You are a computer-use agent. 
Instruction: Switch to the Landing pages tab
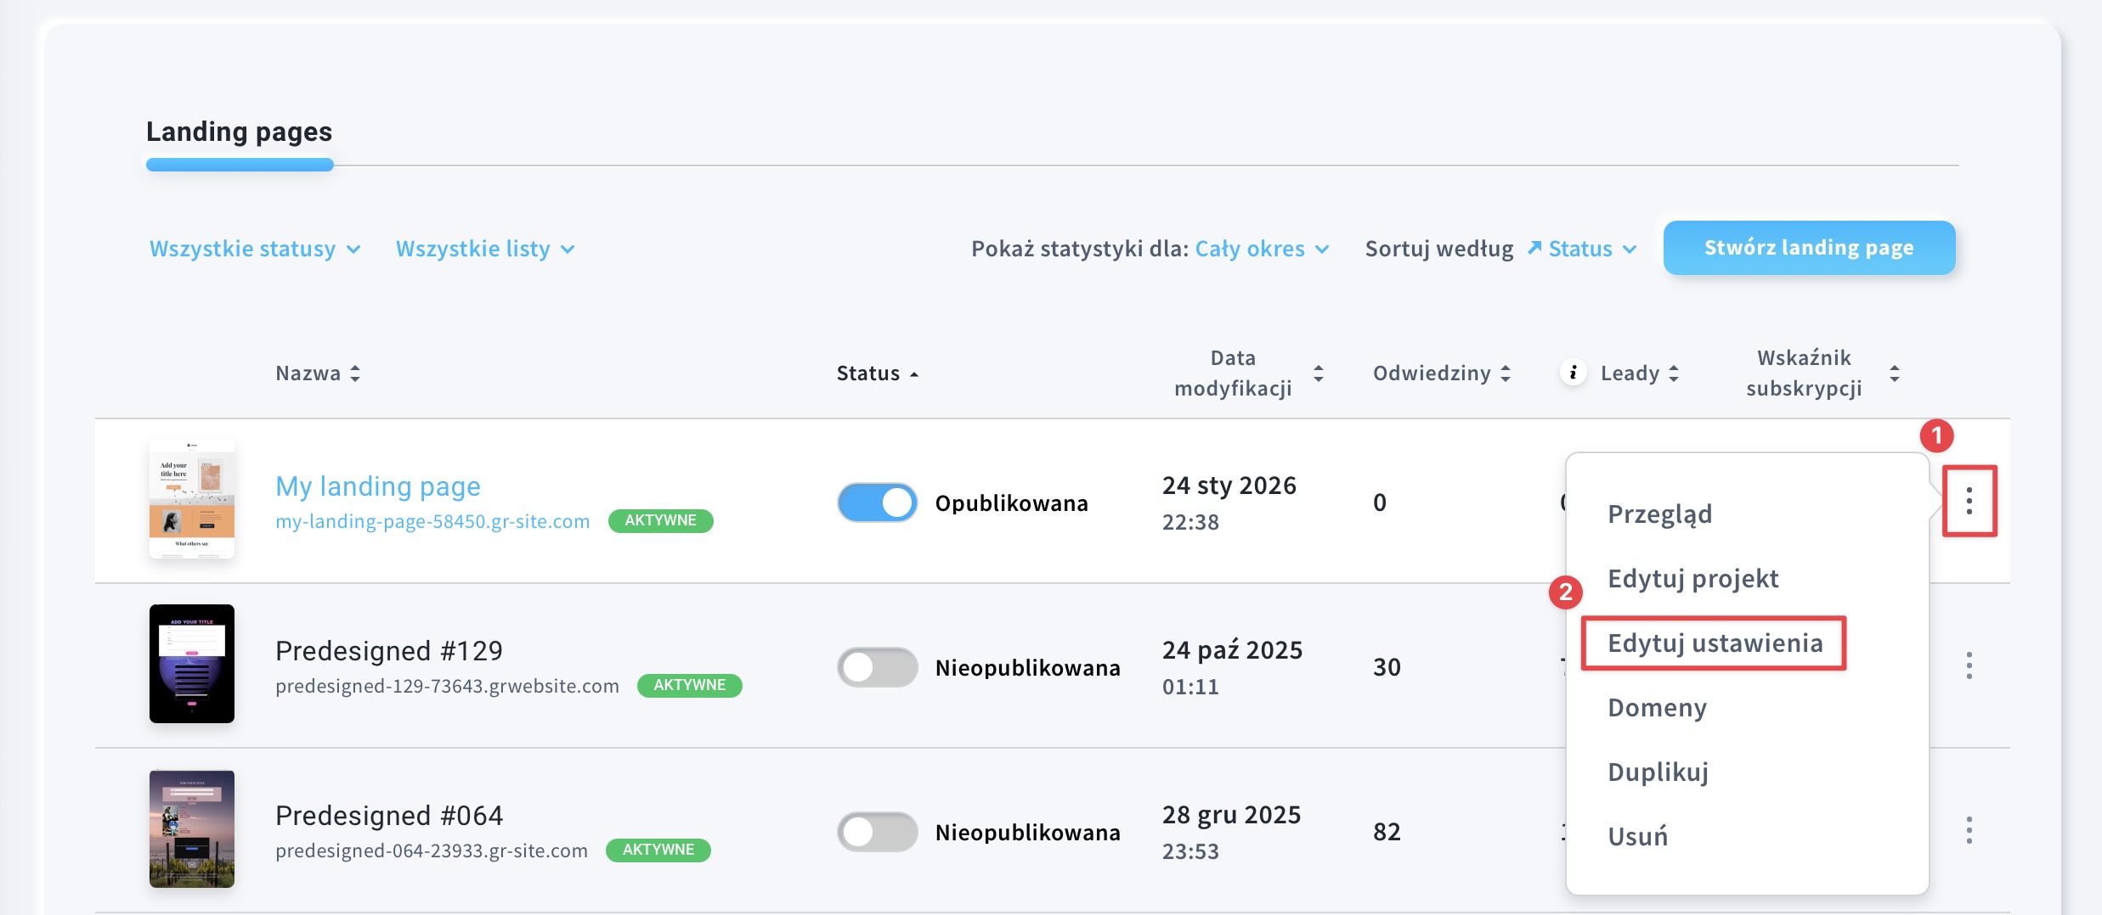click(239, 132)
